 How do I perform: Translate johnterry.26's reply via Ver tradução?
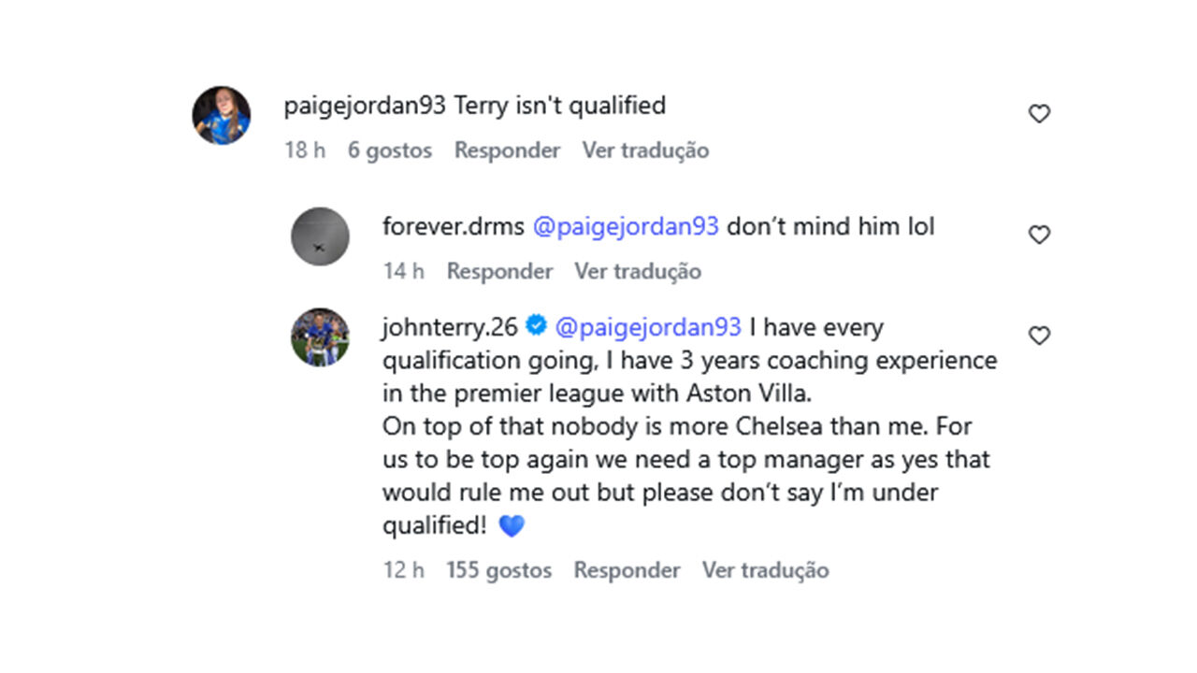[x=765, y=569]
